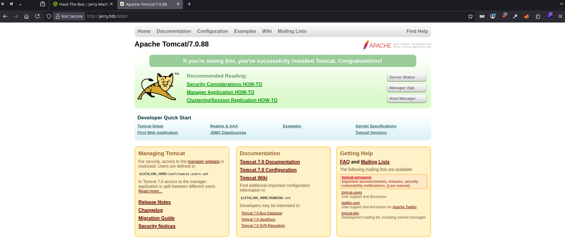The height and width of the screenshot is (242, 565).
Task: Open the browser home page icon
Action: pyautogui.click(x=26, y=16)
